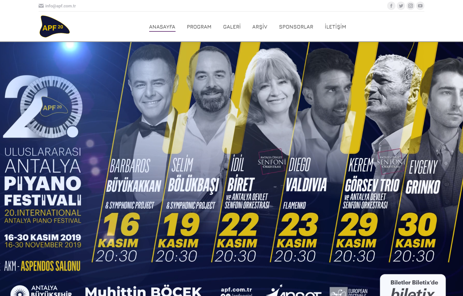Viewport: 463px width, 296px height.
Task: Click the large 20 festival emblem
Action: 43,106
